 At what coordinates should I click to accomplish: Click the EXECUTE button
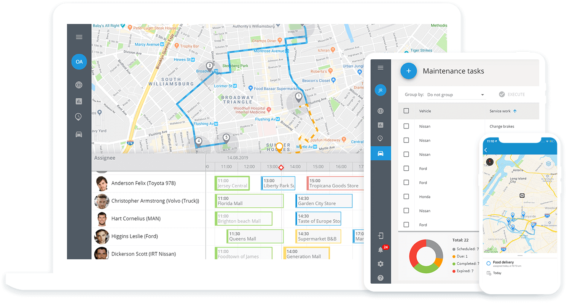coord(512,94)
